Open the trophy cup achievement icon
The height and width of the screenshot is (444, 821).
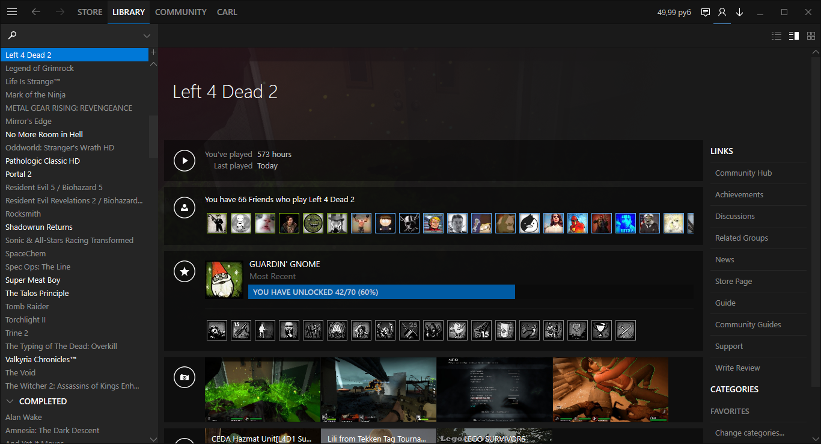602,330
